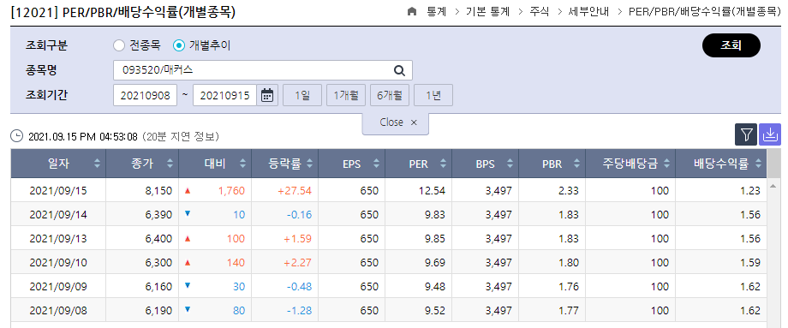Screen dimensions: 788x328
Task: Set period with 1년 button
Action: pyautogui.click(x=433, y=95)
